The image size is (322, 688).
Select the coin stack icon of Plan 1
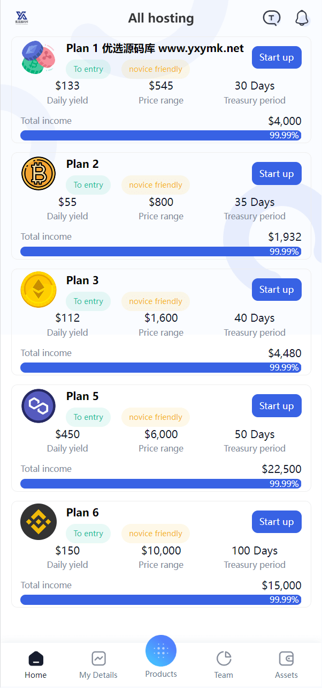[39, 57]
